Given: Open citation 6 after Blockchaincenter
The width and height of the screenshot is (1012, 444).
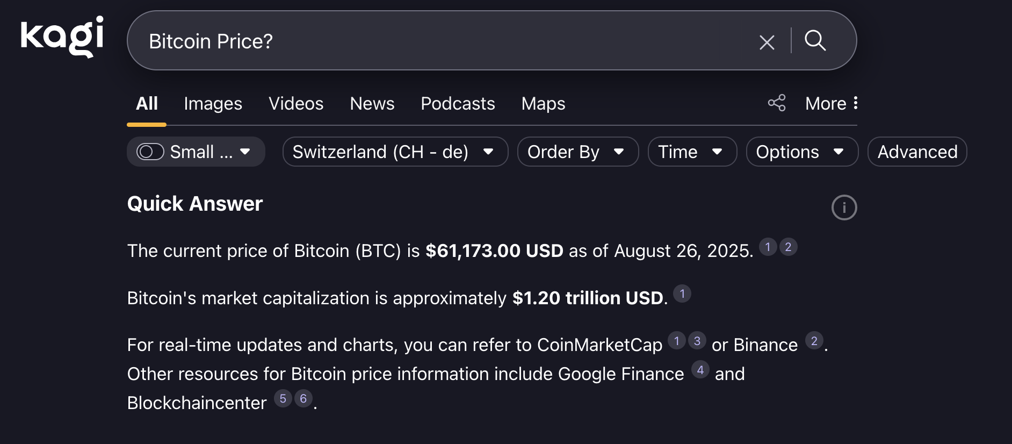Looking at the screenshot, I should point(303,399).
